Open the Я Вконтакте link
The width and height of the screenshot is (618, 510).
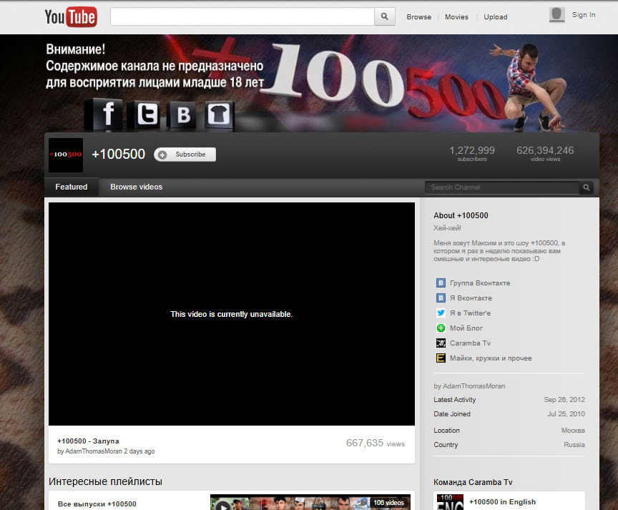[471, 298]
